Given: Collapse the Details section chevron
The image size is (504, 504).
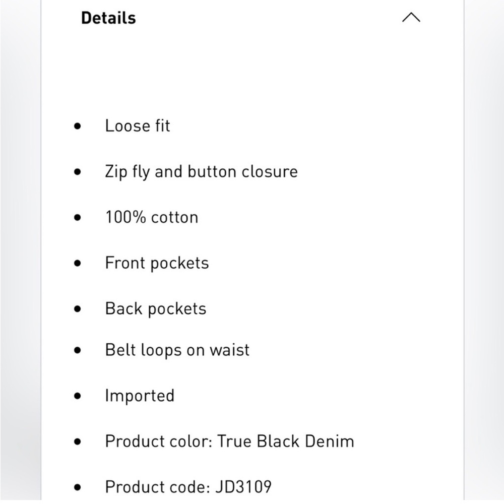Looking at the screenshot, I should click(x=411, y=17).
